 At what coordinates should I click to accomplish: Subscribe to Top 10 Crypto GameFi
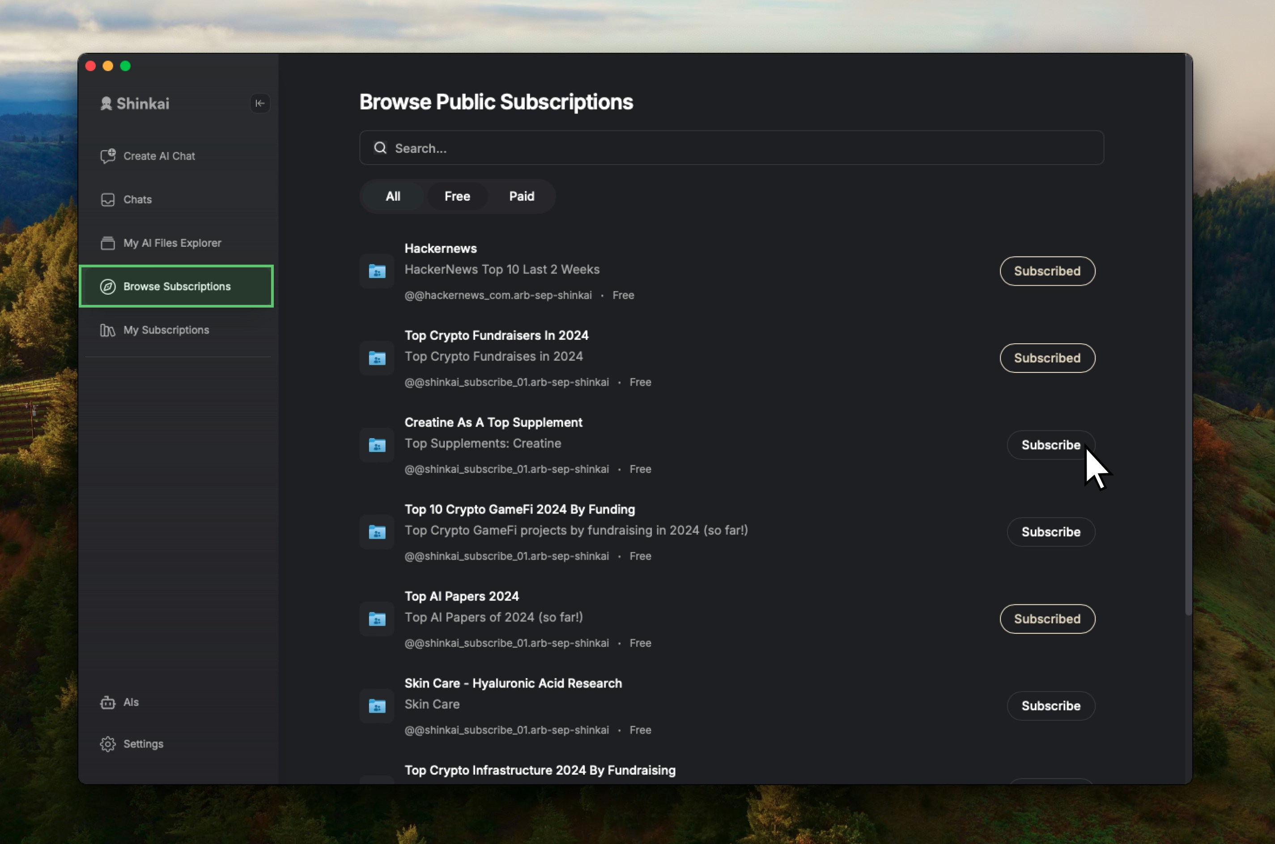1050,532
